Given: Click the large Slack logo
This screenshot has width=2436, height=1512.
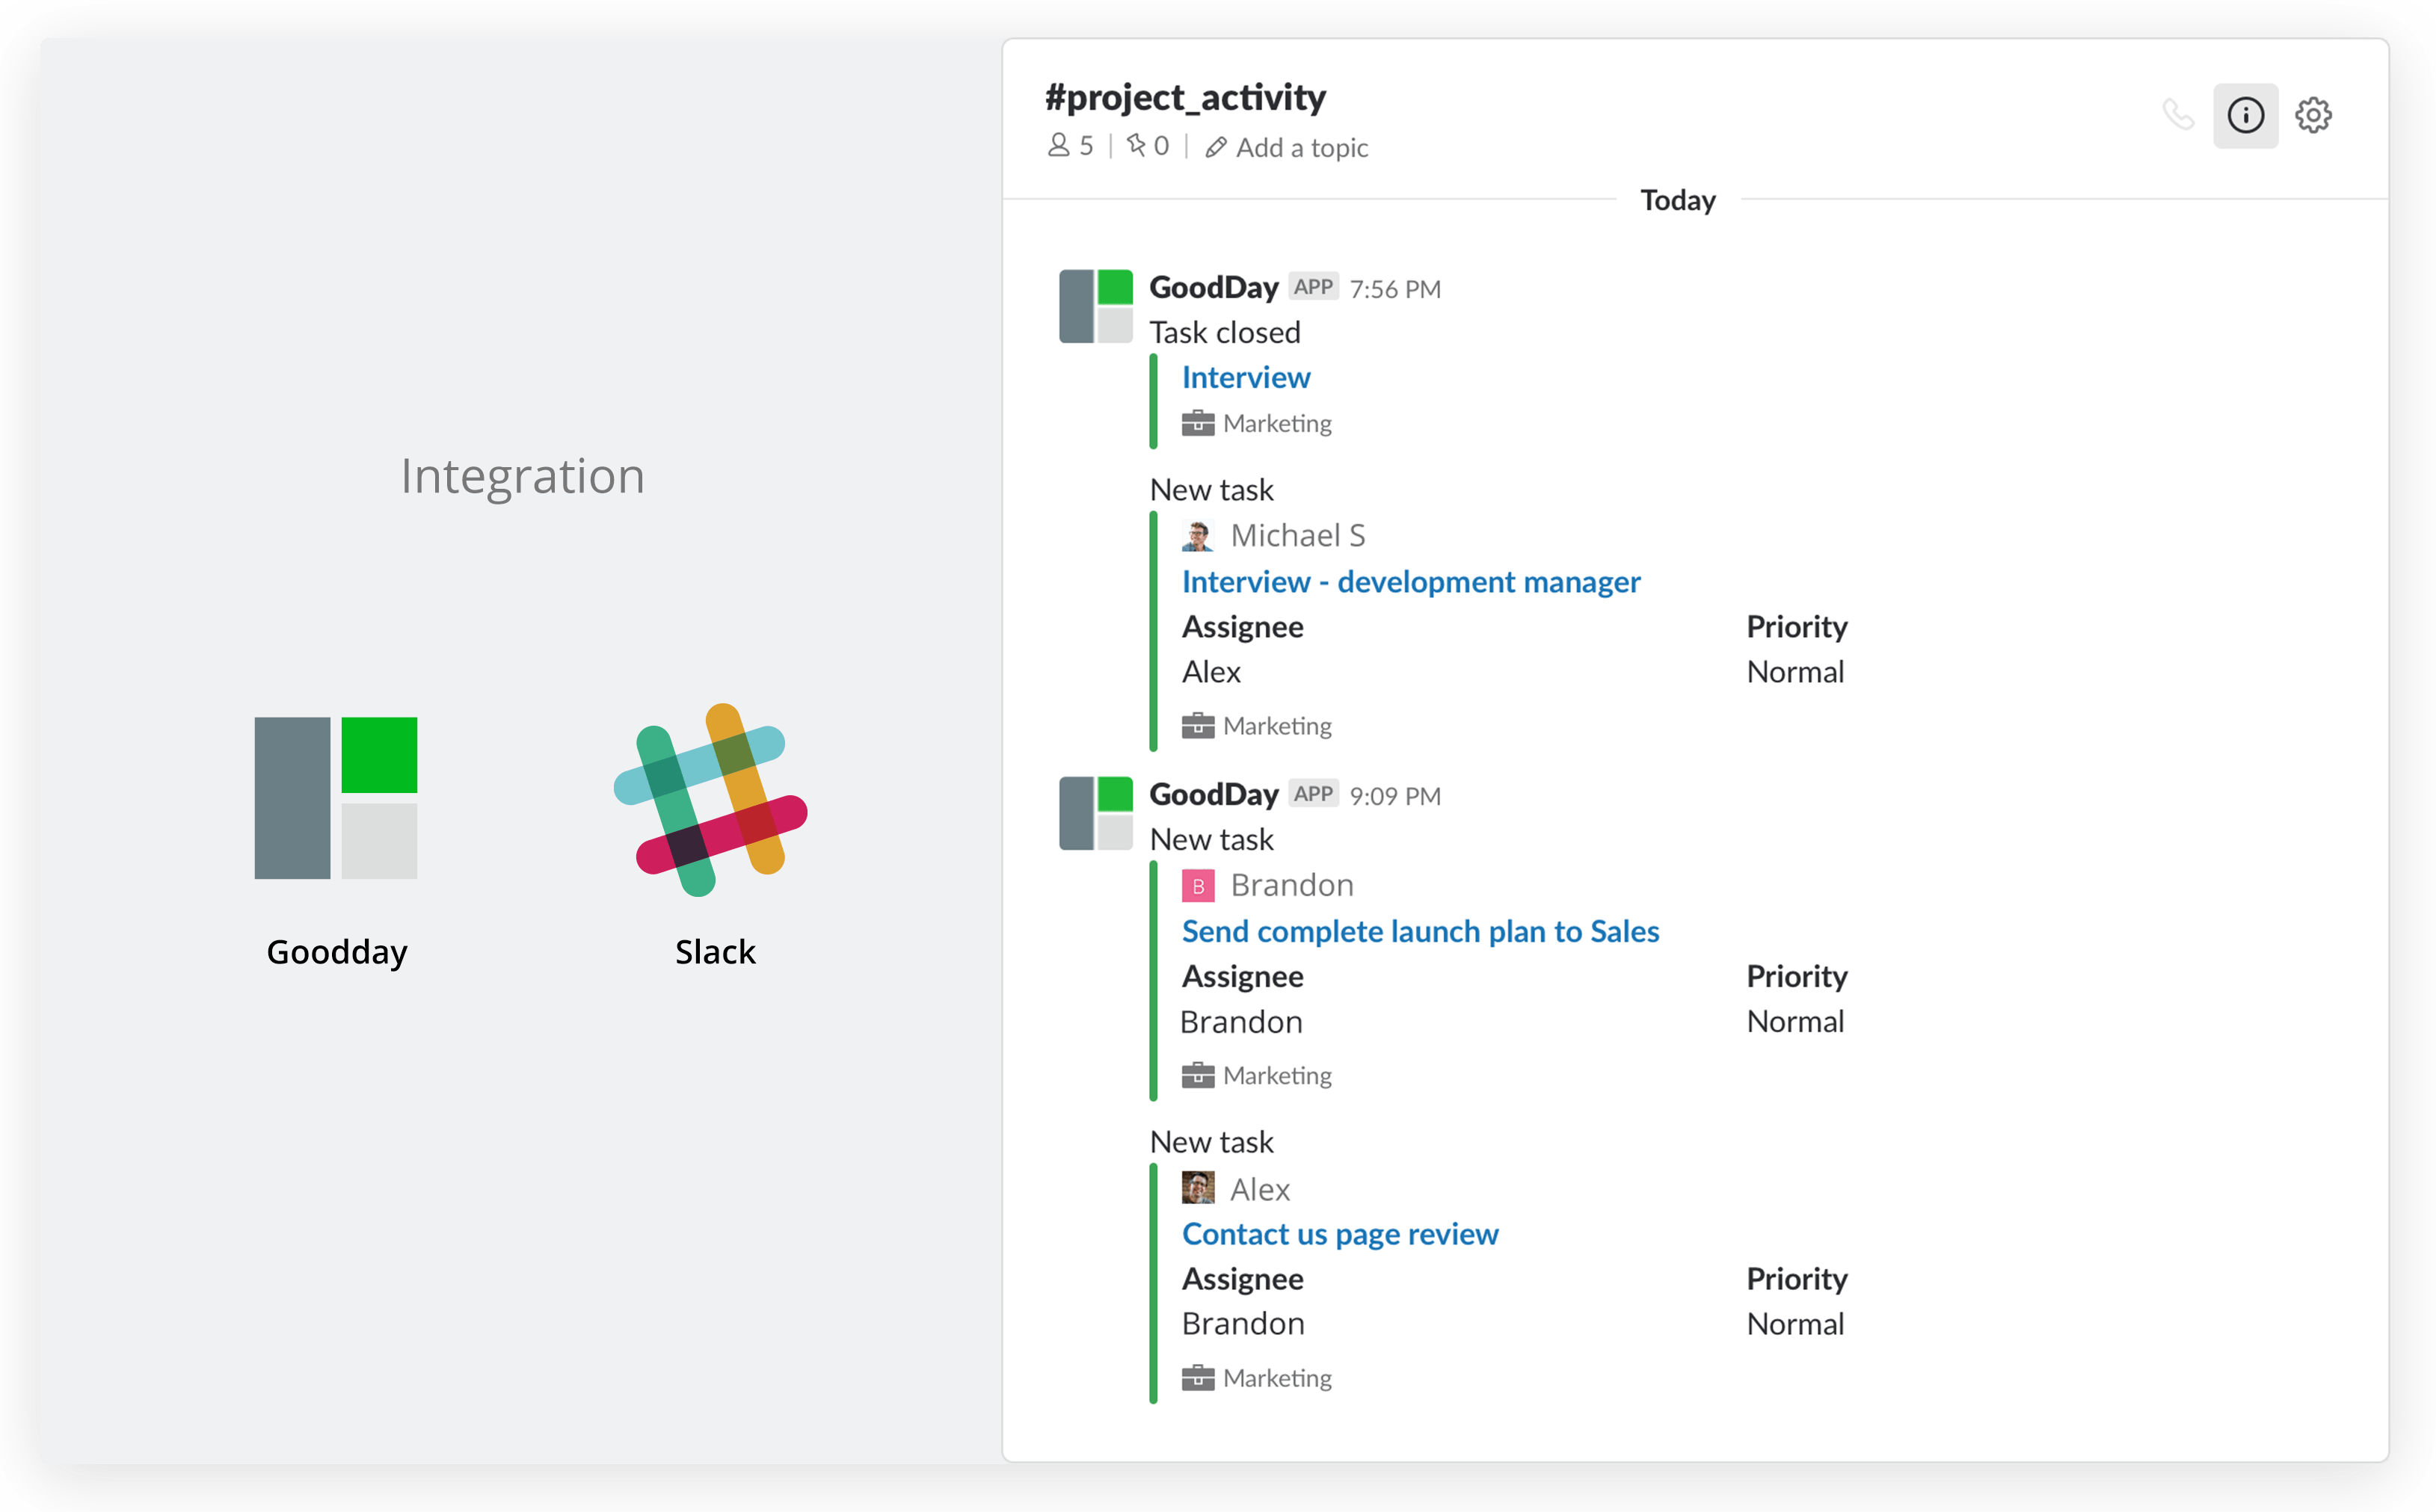Looking at the screenshot, I should 710,800.
